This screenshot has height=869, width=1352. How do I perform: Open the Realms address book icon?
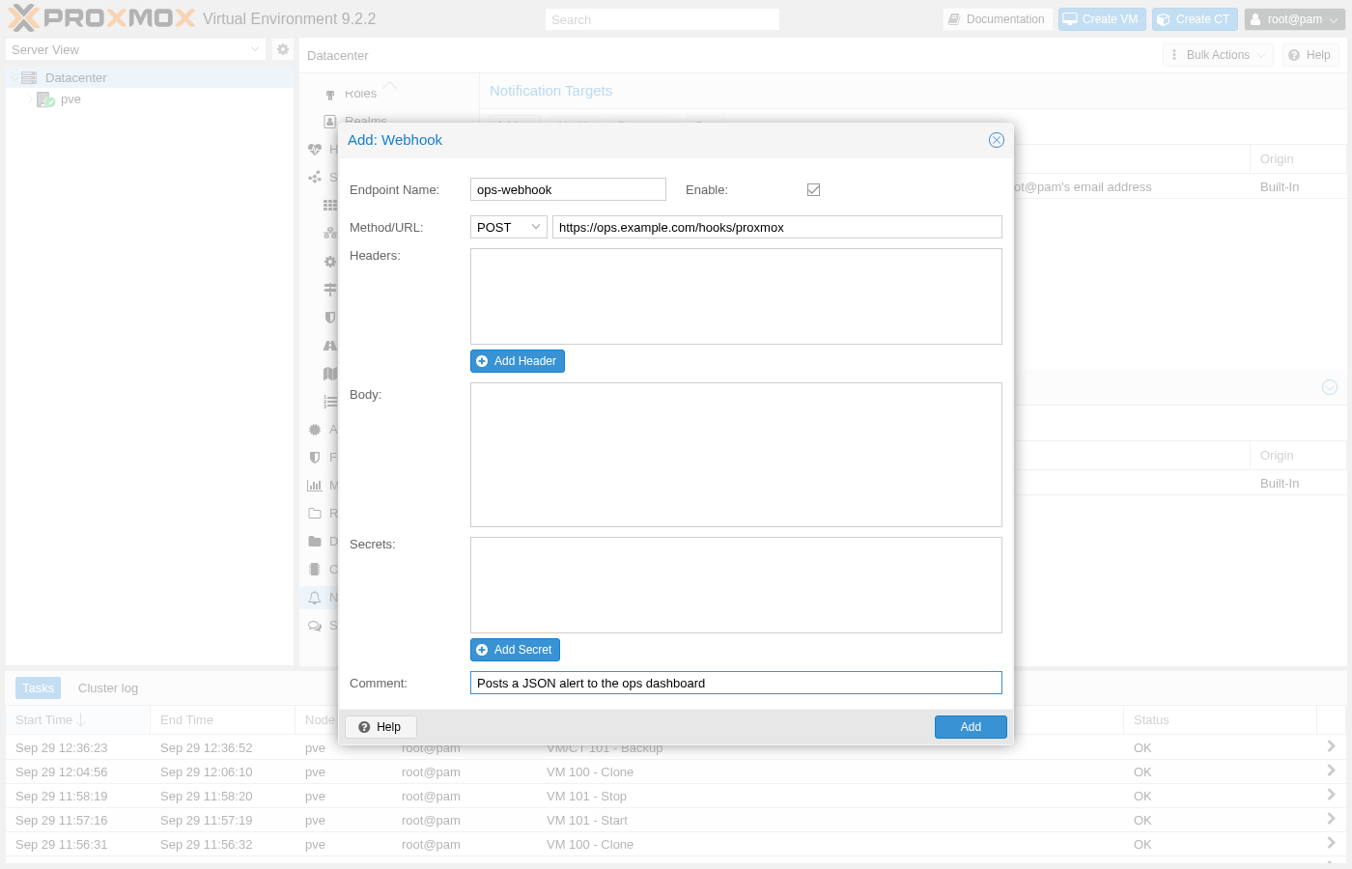coord(330,122)
